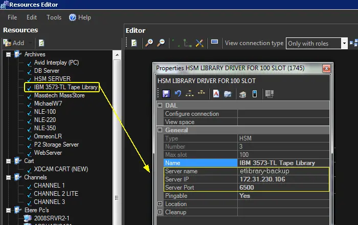Click the red letter A icon in Properties toolbar

coord(216,93)
